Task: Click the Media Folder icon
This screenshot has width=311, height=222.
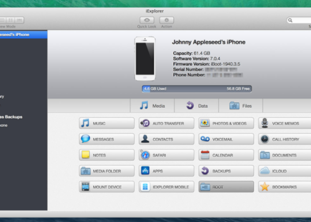Action: (85, 171)
